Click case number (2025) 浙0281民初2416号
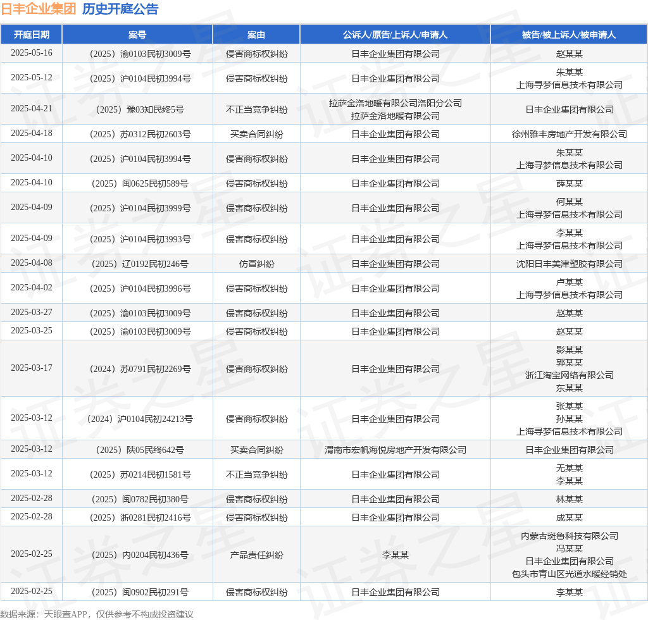The image size is (648, 620). click(x=140, y=518)
